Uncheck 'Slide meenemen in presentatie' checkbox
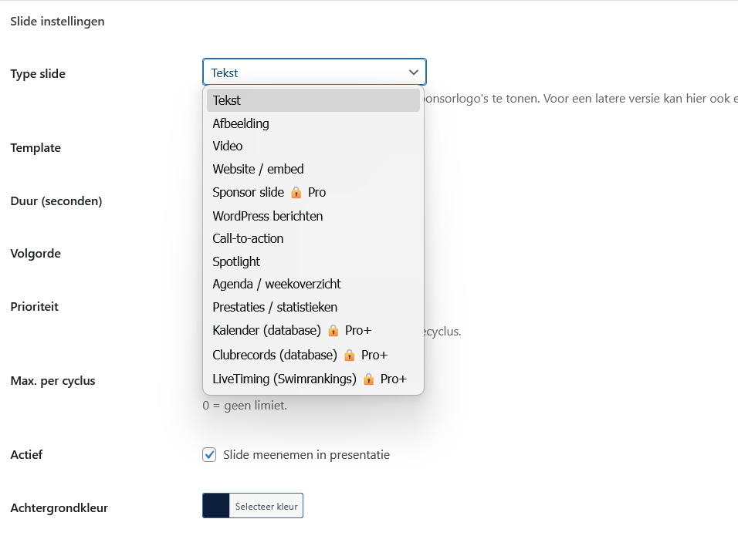The image size is (738, 546). coord(209,455)
